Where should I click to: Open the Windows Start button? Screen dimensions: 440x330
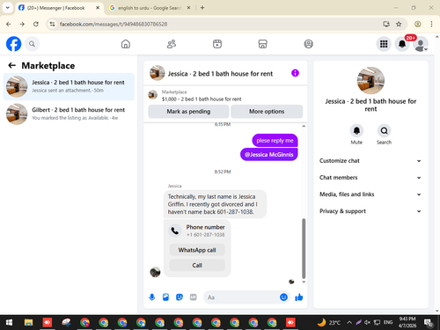pos(9,323)
